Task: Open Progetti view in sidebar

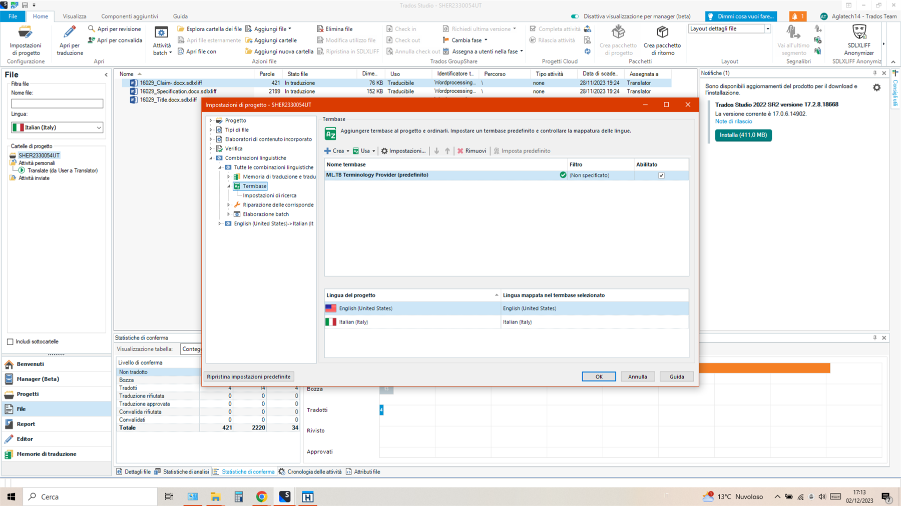Action: pyautogui.click(x=56, y=394)
